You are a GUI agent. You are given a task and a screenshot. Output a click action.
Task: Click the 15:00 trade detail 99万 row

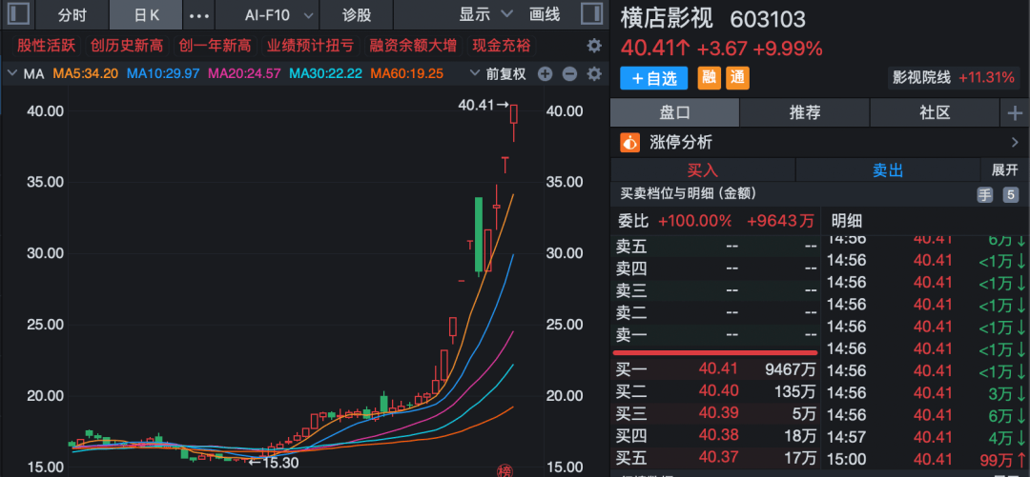pyautogui.click(x=925, y=459)
